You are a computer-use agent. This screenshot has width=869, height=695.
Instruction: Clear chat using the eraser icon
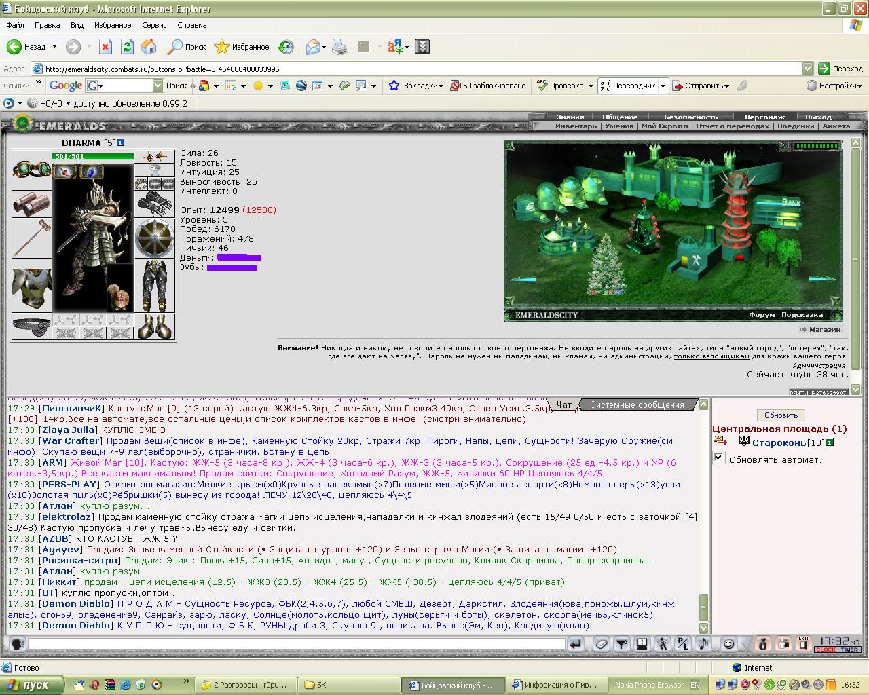tap(601, 643)
